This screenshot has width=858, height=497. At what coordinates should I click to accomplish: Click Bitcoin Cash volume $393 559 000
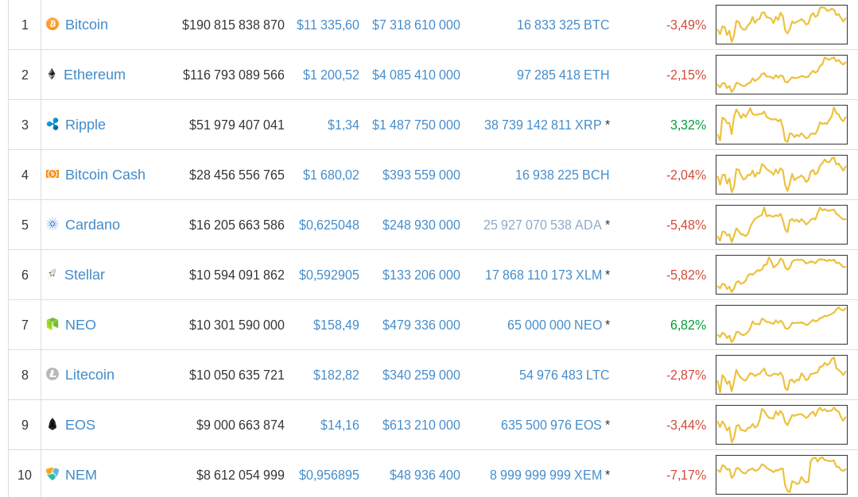421,175
